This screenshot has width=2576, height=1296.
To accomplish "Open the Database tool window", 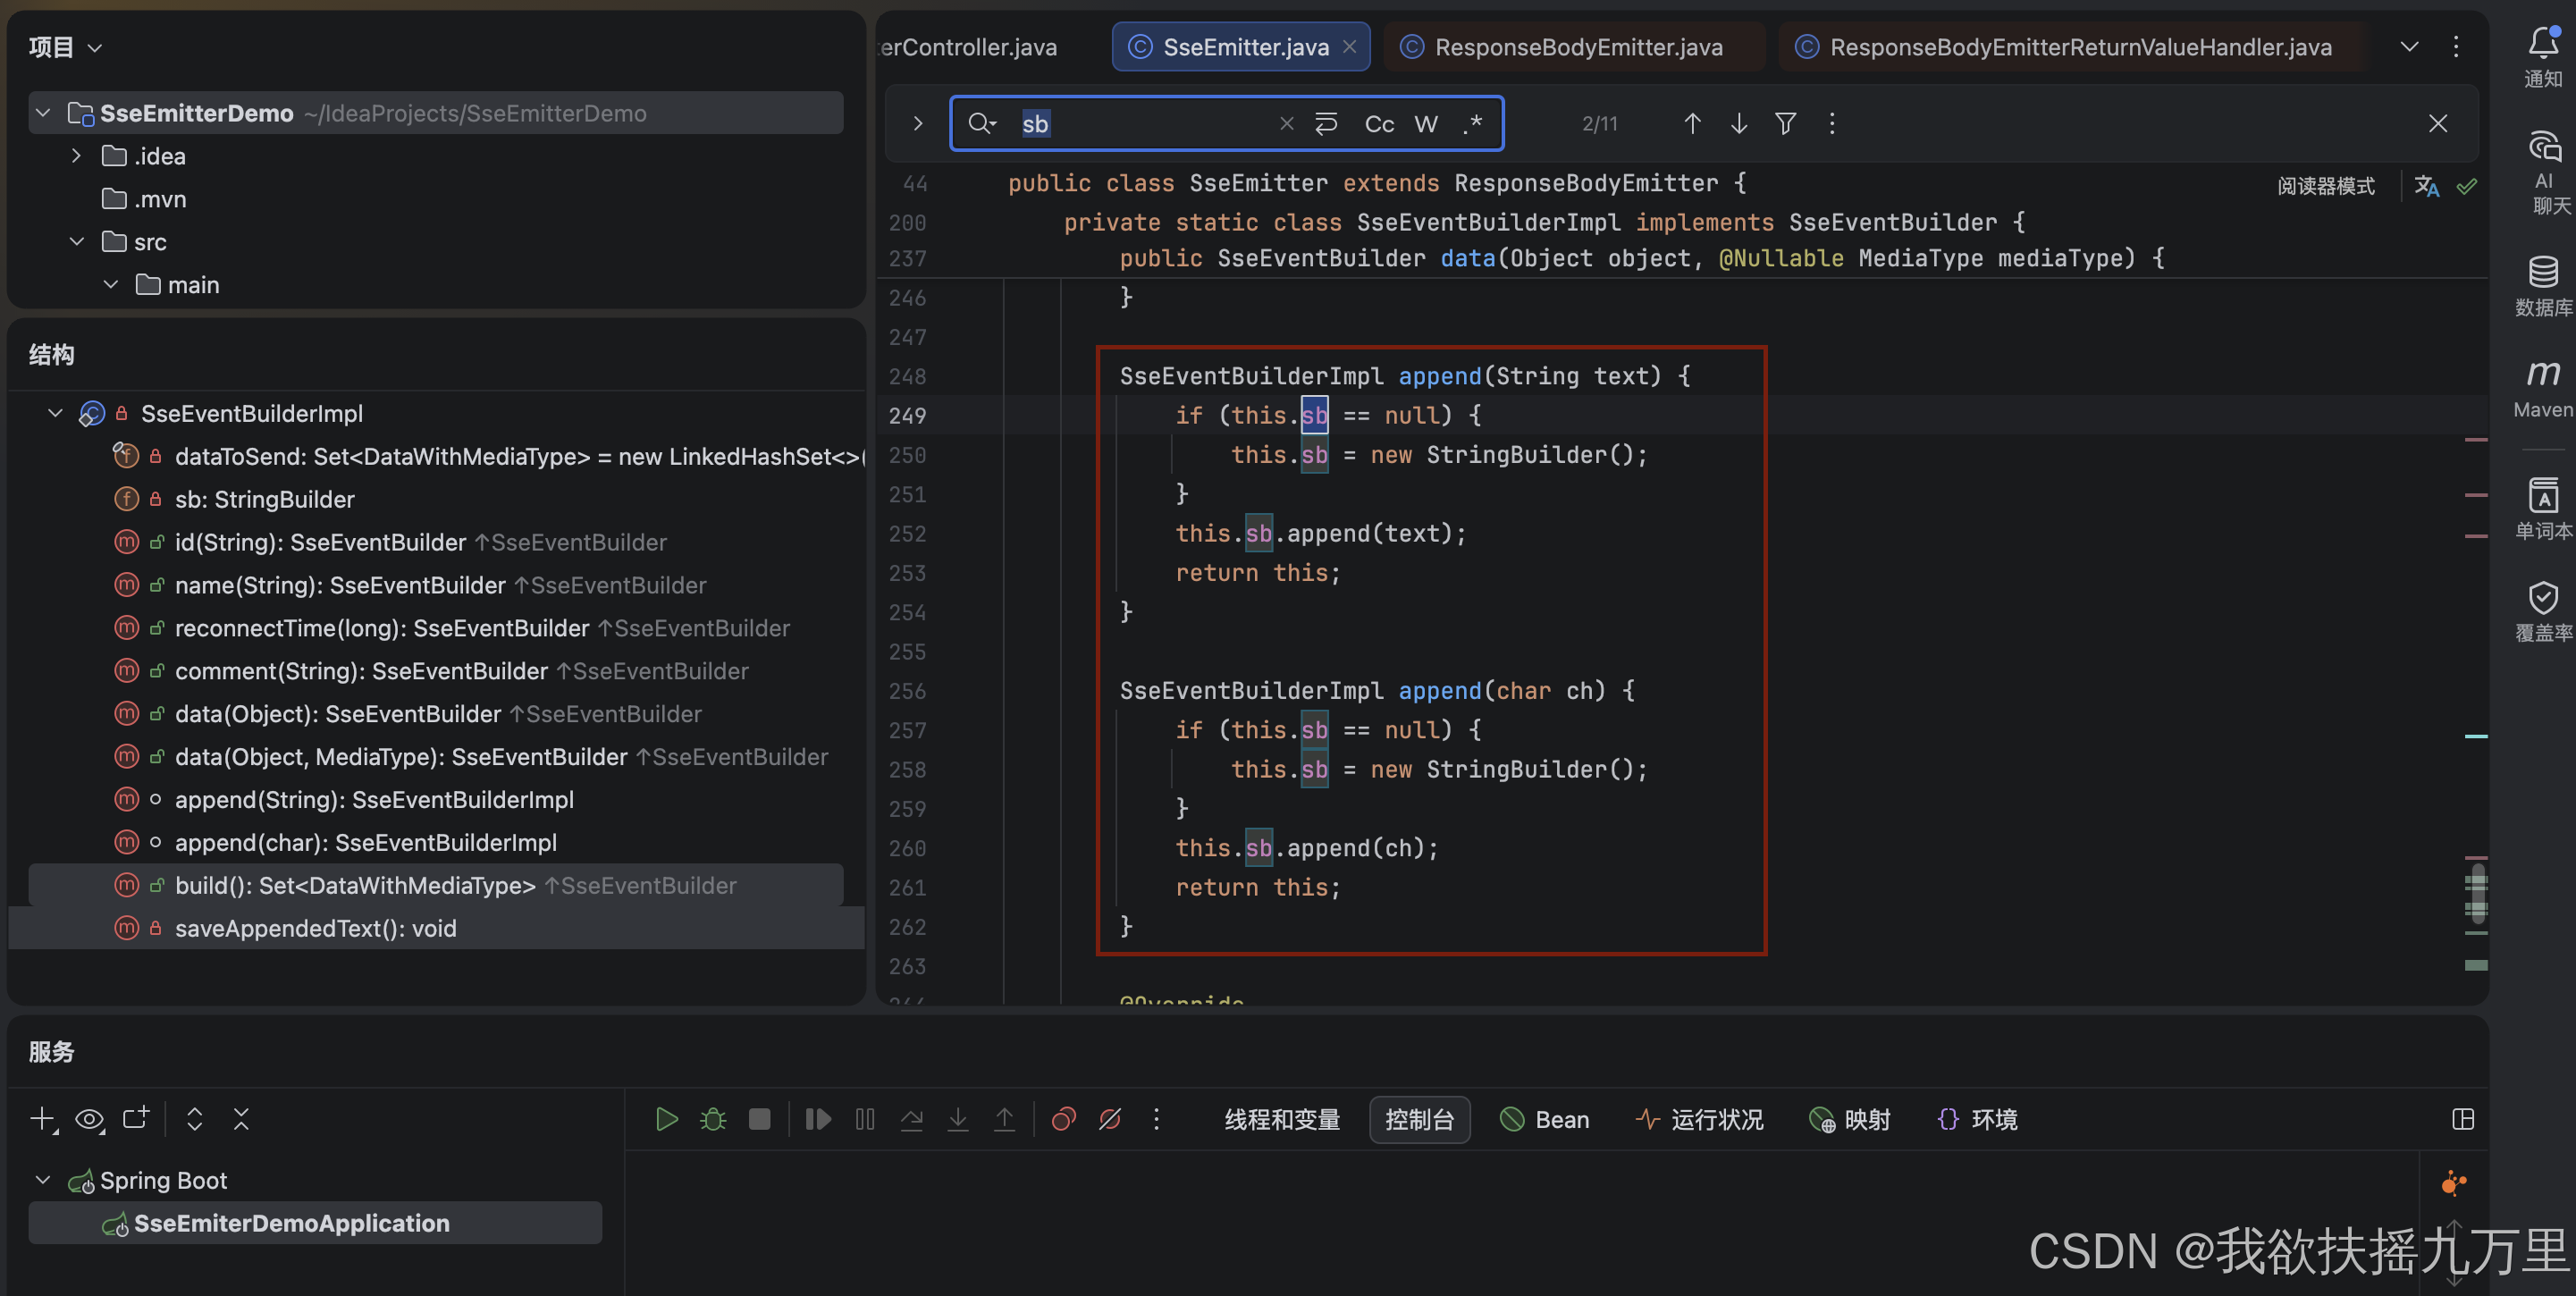I will [x=2543, y=286].
